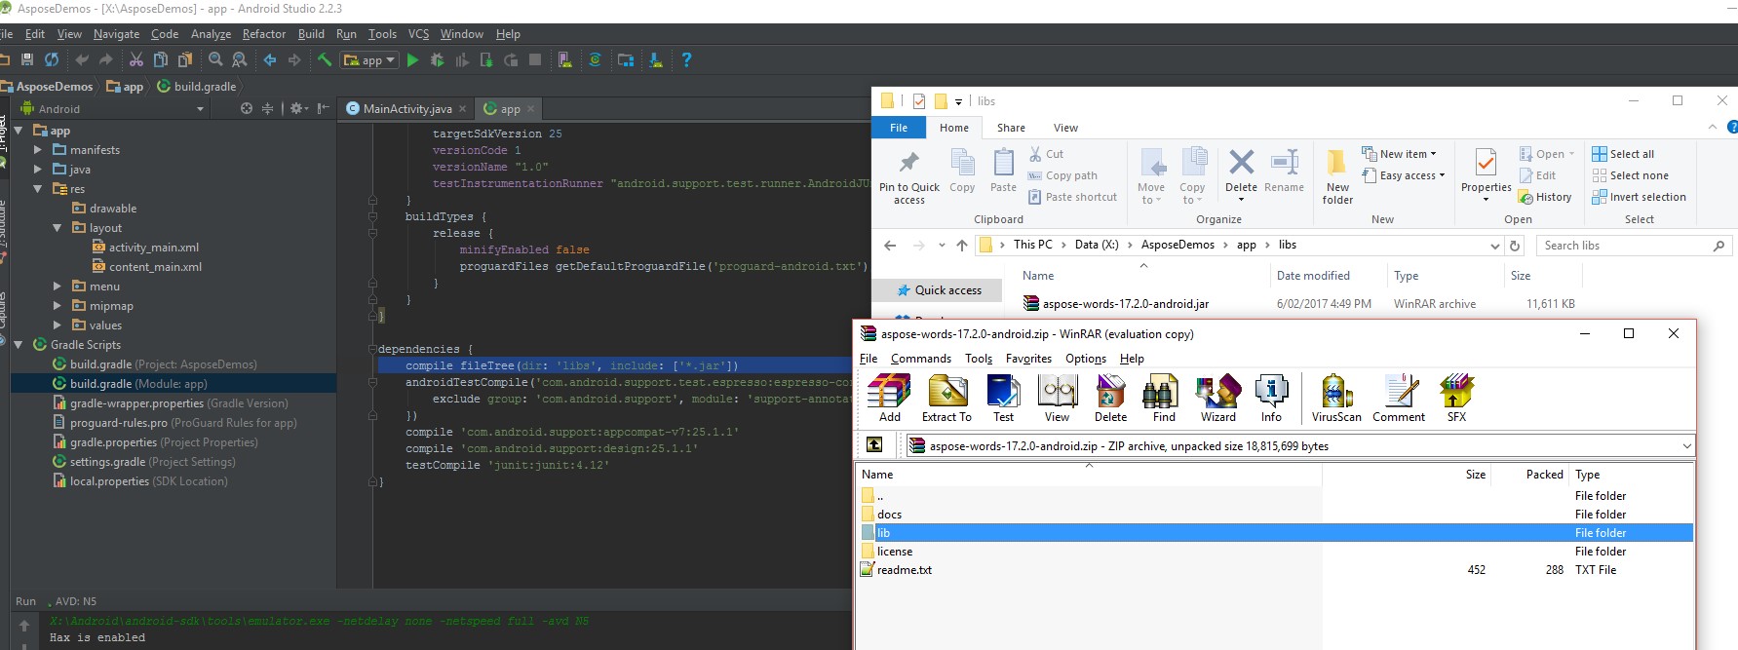1738x650 pixels.
Task: Click WinRAR Find binoculars icon
Action: tap(1164, 399)
